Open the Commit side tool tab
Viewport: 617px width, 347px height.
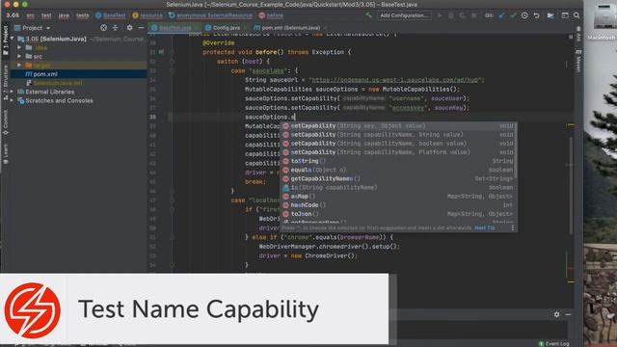[5, 122]
